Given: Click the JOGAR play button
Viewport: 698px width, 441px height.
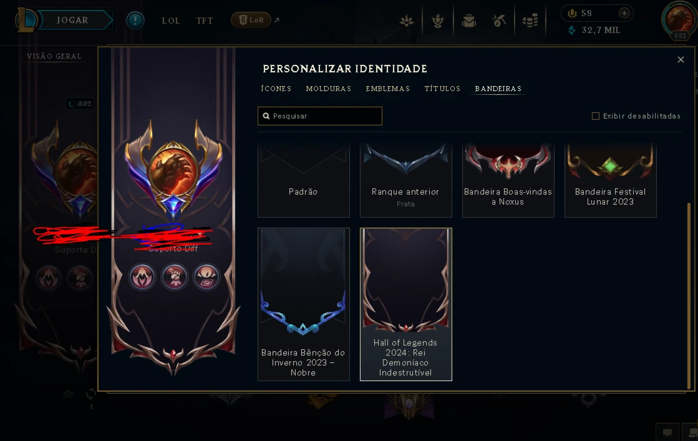Looking at the screenshot, I should 72,20.
